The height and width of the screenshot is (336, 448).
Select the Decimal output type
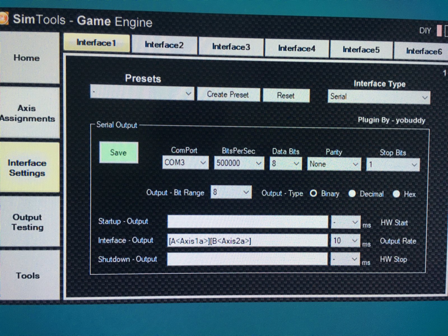pos(352,194)
